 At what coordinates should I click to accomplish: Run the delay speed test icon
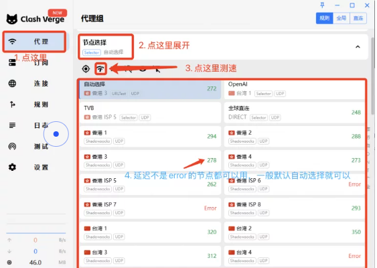pyautogui.click(x=100, y=69)
